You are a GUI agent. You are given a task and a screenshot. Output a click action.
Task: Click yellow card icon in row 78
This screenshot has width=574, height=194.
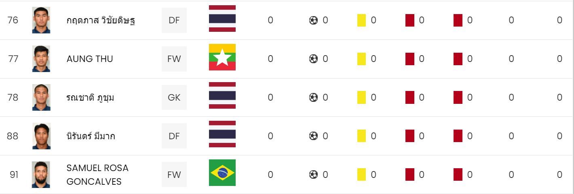click(x=361, y=97)
